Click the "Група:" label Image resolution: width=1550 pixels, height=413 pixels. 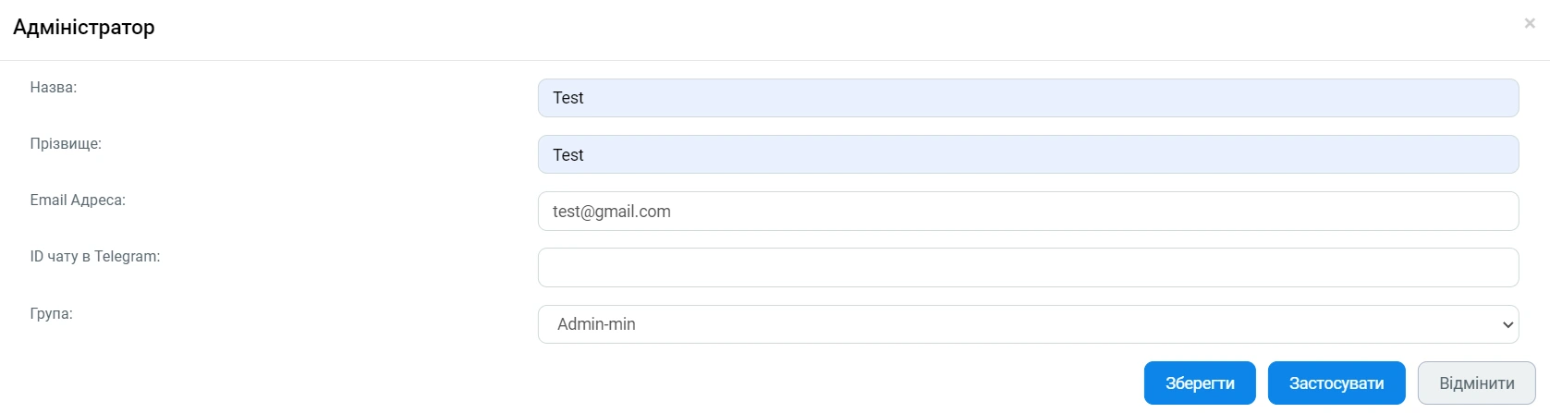(x=52, y=314)
